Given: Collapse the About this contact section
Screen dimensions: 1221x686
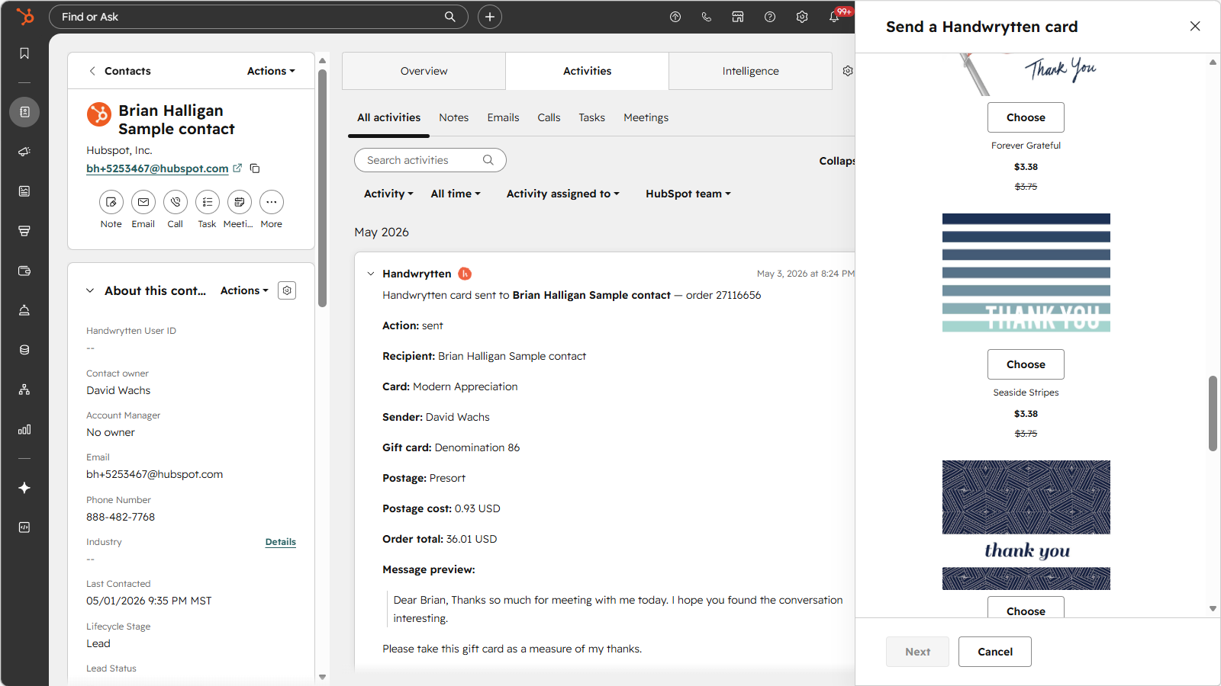Looking at the screenshot, I should [x=90, y=290].
